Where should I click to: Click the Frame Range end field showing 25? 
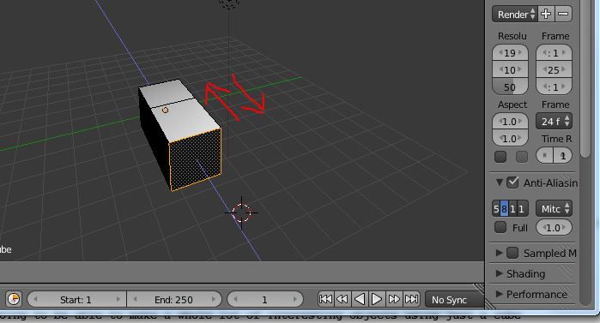pos(555,70)
